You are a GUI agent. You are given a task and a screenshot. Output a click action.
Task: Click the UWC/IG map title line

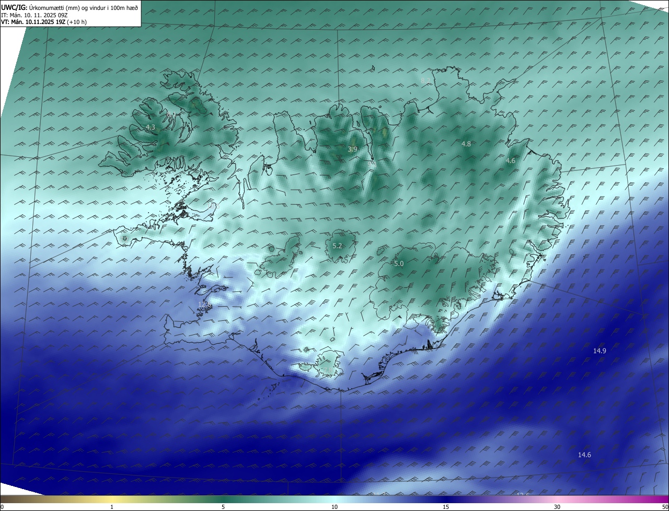[70, 7]
